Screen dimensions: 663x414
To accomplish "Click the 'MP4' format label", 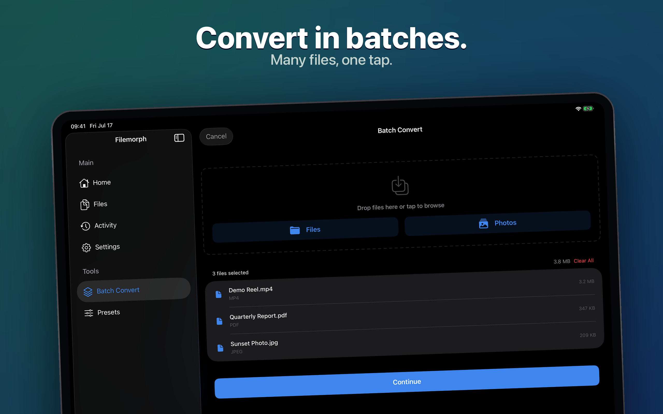I will point(234,298).
